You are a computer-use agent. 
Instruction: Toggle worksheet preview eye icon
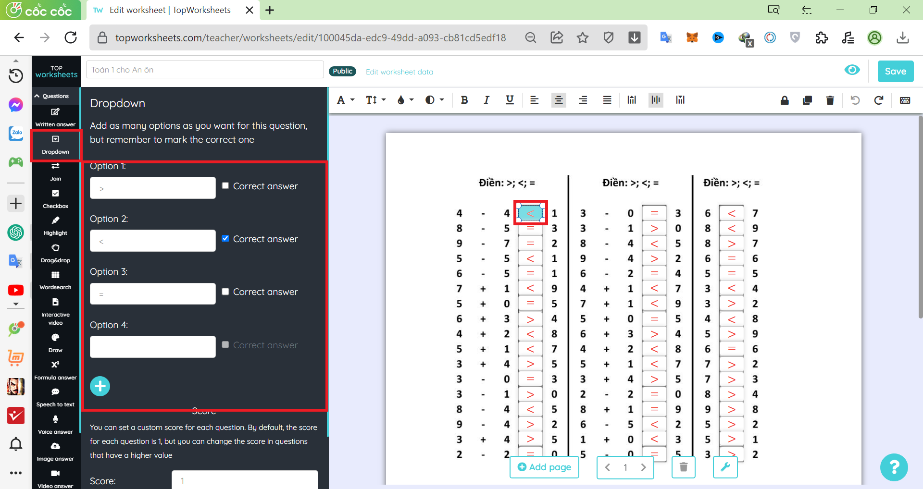coord(852,70)
